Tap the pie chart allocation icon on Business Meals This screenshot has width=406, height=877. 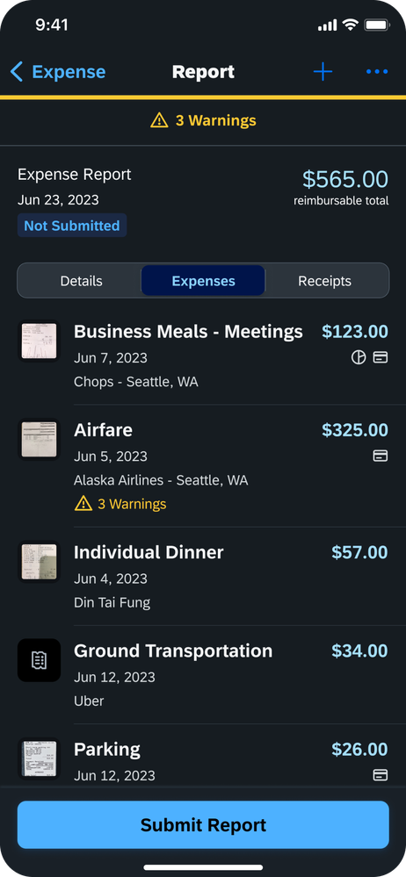pos(359,357)
